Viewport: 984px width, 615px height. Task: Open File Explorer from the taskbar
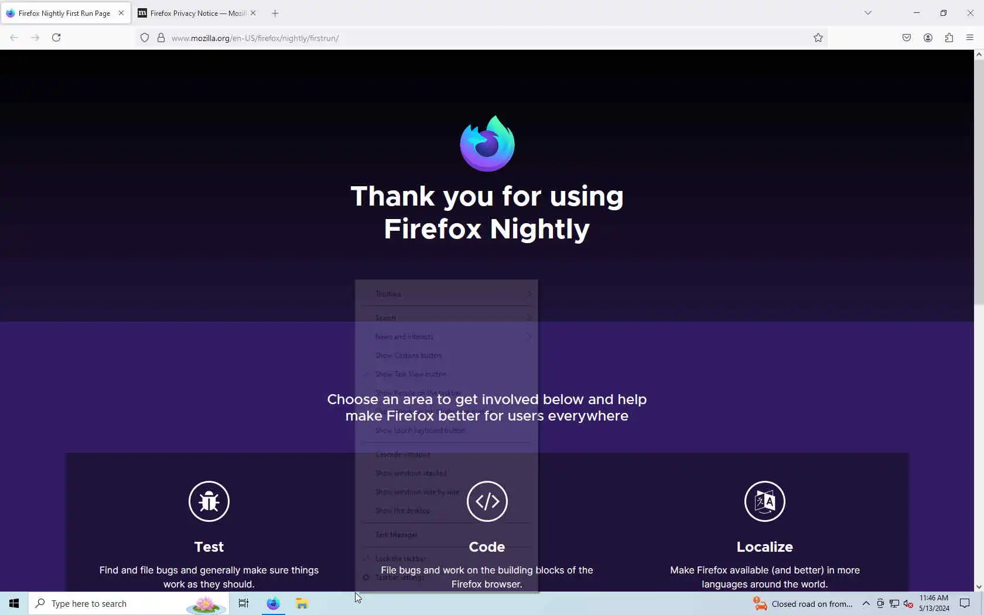(x=302, y=603)
